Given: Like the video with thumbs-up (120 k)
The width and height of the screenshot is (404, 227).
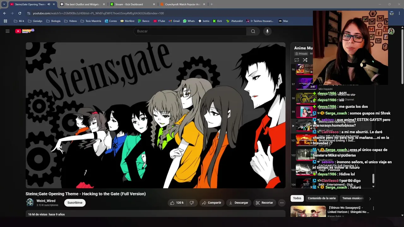Looking at the screenshot, I should click(x=177, y=203).
